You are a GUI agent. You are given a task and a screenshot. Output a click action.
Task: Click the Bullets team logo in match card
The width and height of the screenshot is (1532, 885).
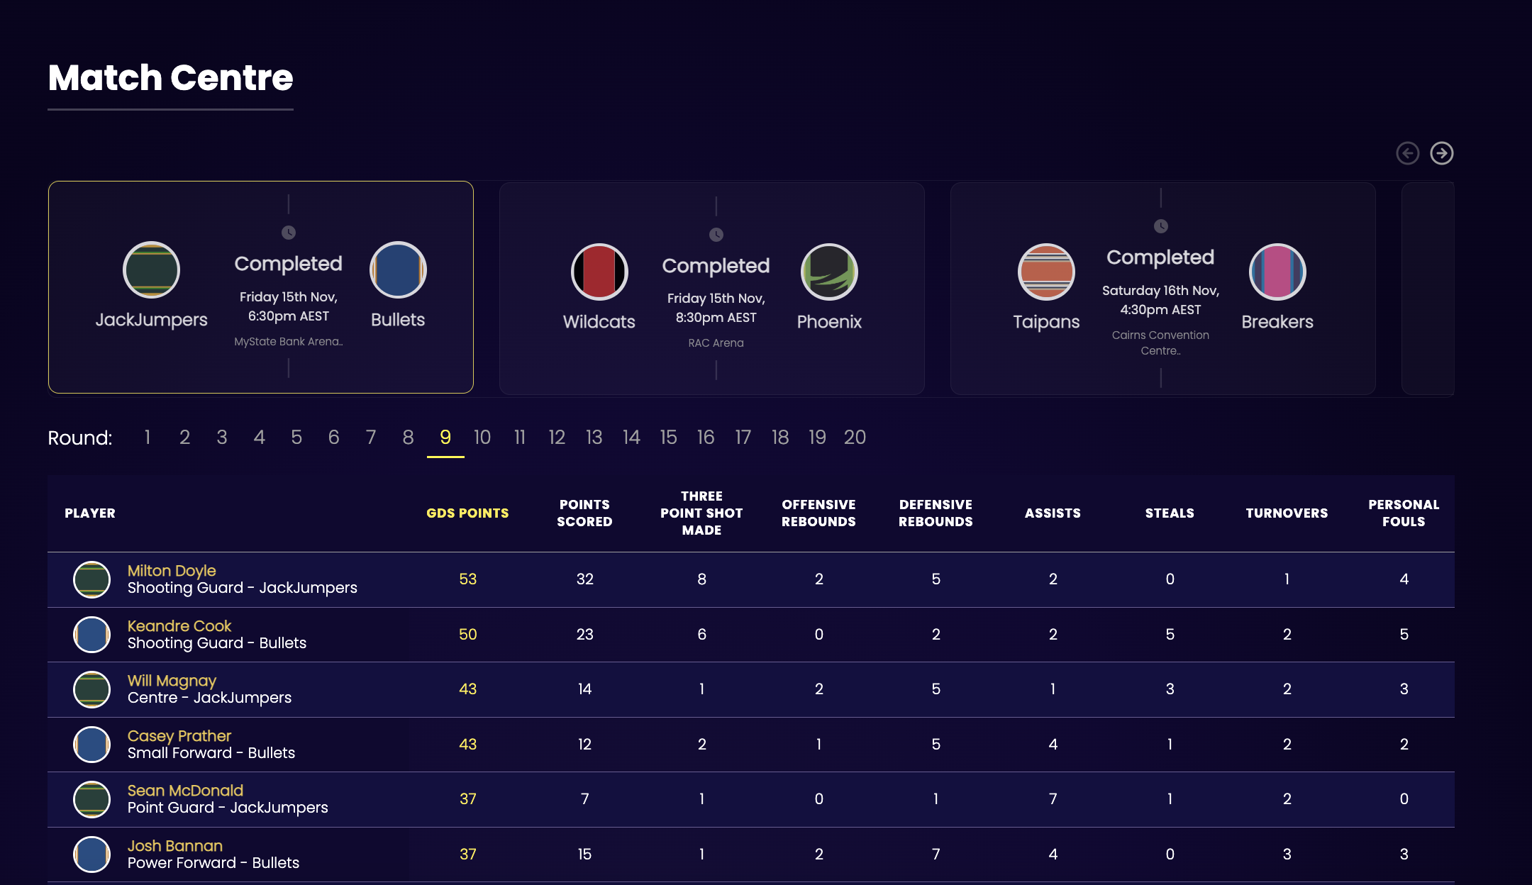(397, 270)
